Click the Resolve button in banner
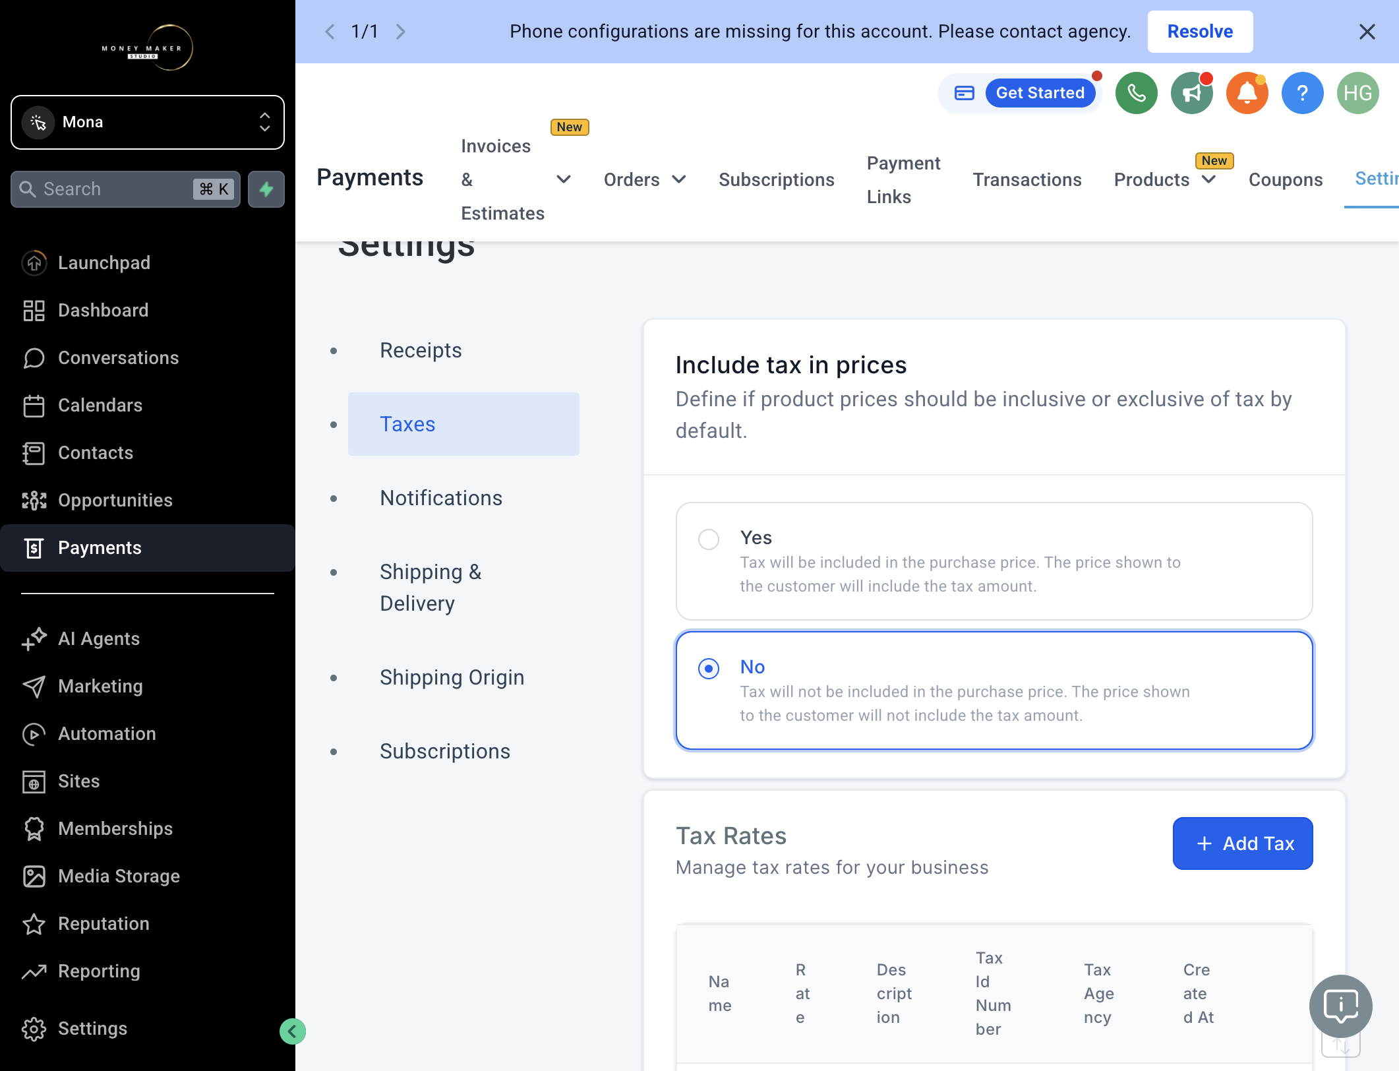 pyautogui.click(x=1200, y=32)
